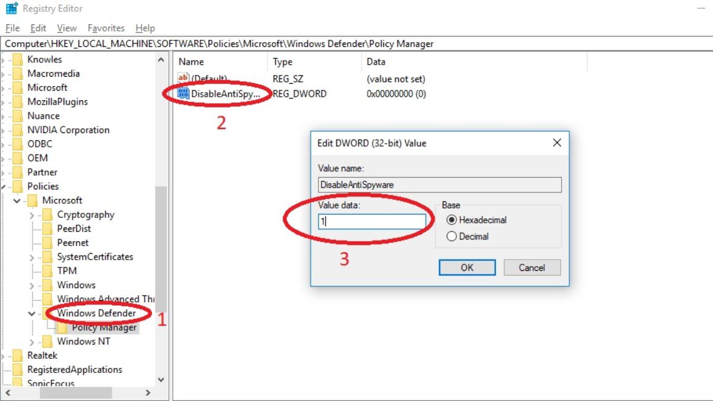Choose the Decimal base option
The height and width of the screenshot is (401, 713).
tap(452, 236)
